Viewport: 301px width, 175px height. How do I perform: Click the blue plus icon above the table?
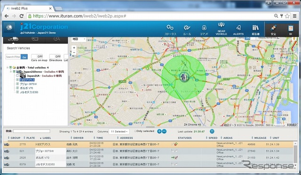point(159,131)
